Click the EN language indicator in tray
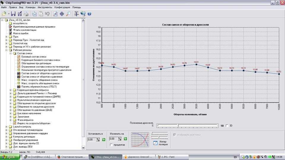 pos(235,157)
